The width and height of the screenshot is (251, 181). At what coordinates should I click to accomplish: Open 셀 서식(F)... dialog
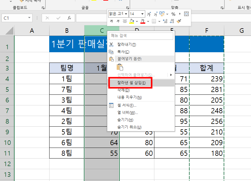point(141,105)
